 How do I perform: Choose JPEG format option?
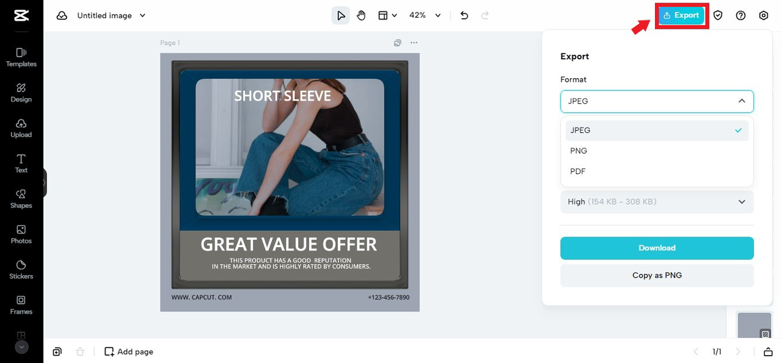(x=657, y=131)
